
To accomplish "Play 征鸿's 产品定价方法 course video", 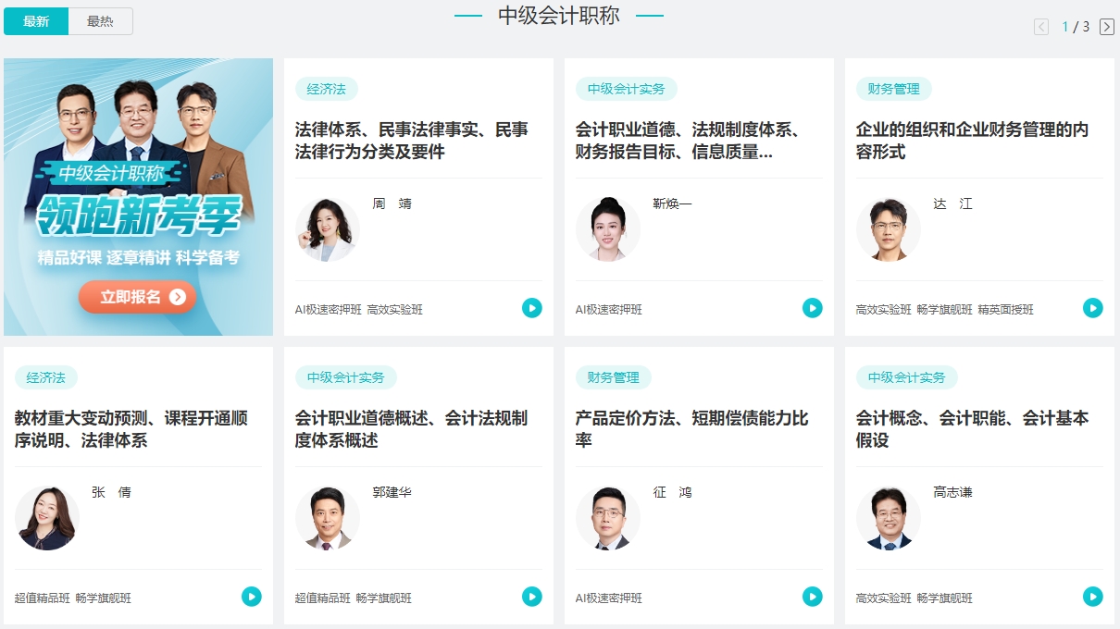I will pyautogui.click(x=812, y=597).
